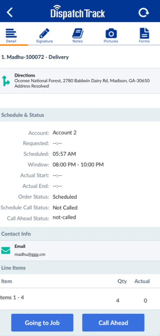
Task: Switch to the Signature tab label
Action: point(44,41)
